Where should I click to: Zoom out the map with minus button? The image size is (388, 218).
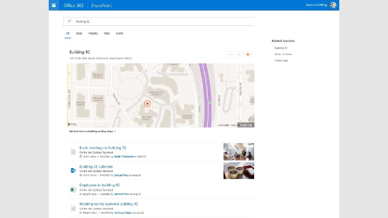230,54
